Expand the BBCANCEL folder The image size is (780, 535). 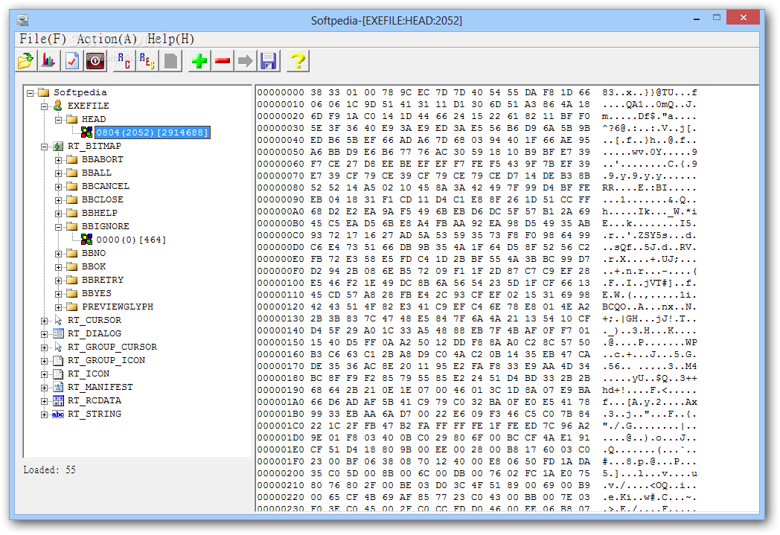(x=58, y=187)
